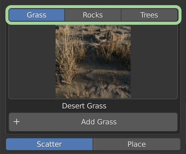This screenshot has width=186, height=154.
Task: Click the Desert Grass name label
Action: click(84, 106)
